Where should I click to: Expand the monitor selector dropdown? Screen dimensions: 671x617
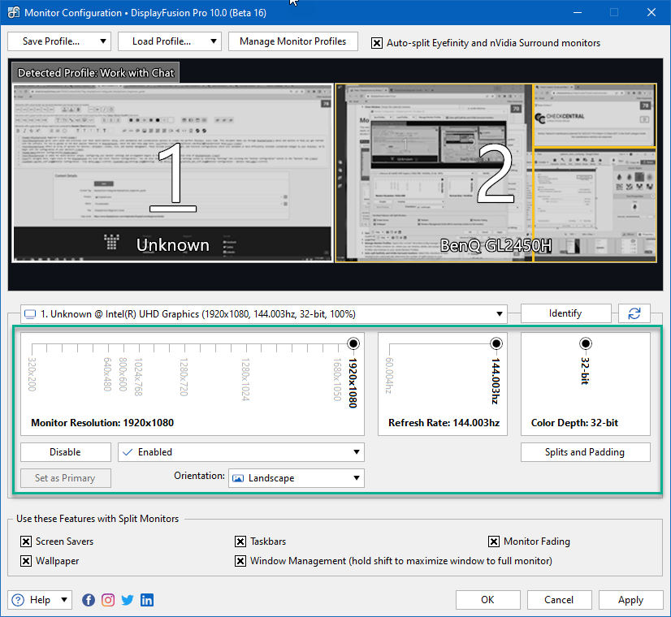point(499,314)
